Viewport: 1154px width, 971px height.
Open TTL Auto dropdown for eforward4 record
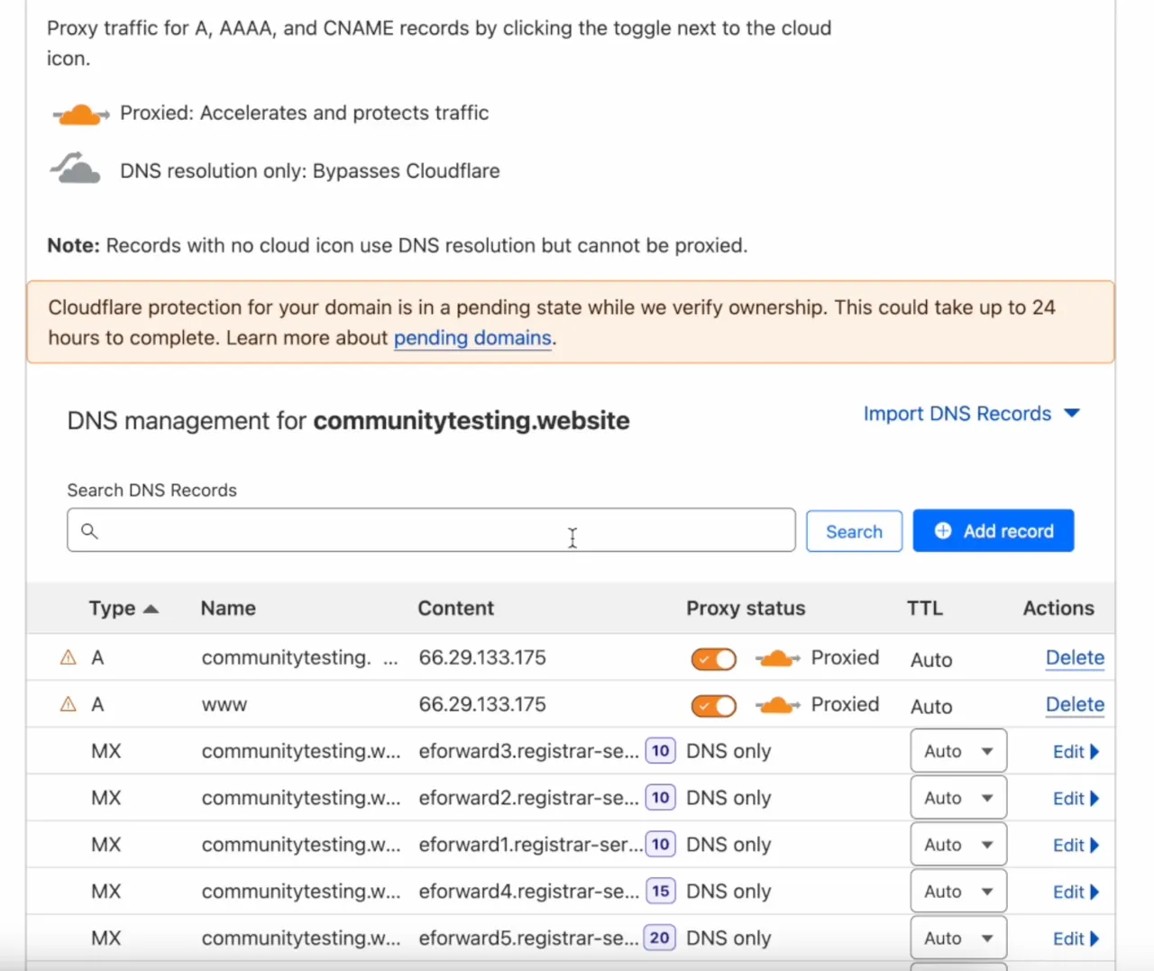(x=958, y=892)
